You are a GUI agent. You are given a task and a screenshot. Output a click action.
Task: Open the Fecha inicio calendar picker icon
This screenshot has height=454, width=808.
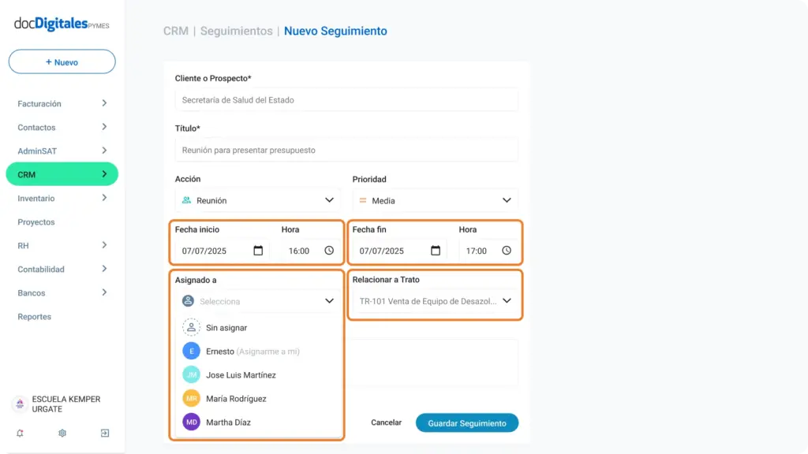(258, 251)
